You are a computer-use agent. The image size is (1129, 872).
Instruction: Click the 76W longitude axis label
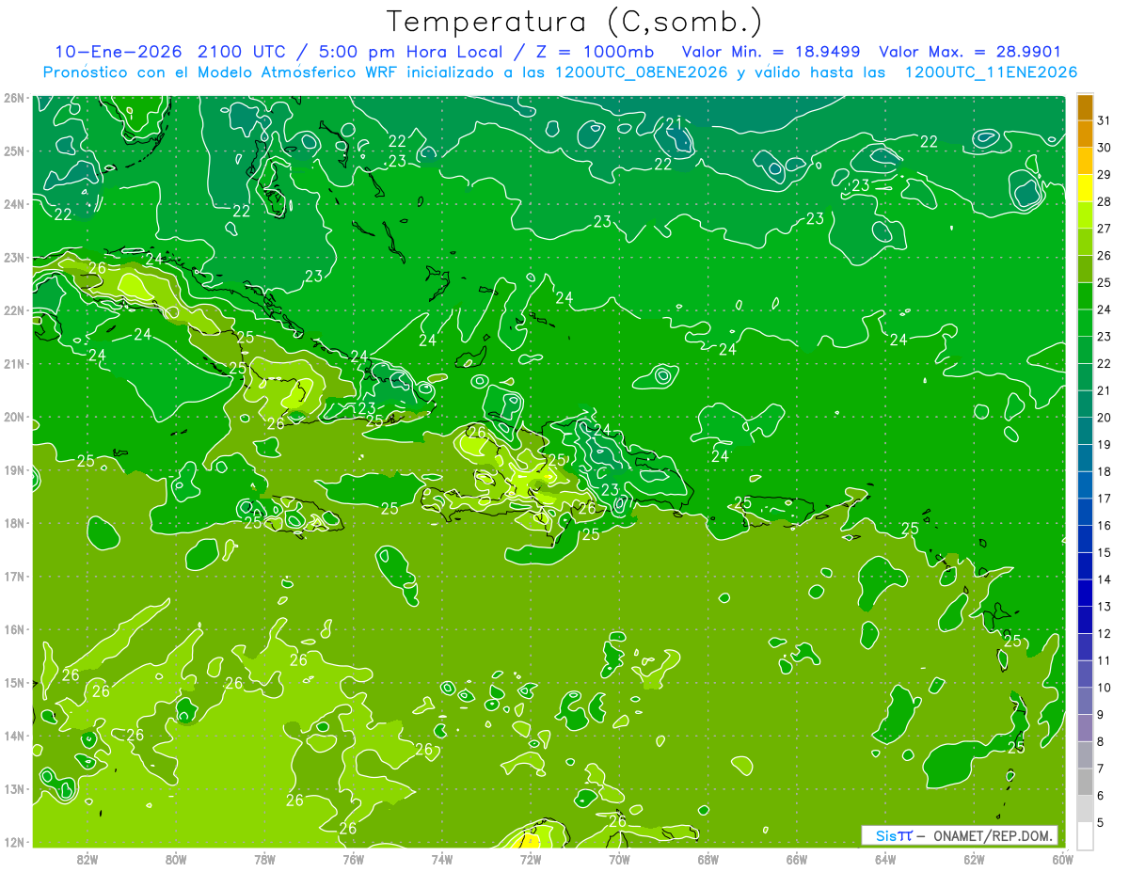[x=353, y=859]
